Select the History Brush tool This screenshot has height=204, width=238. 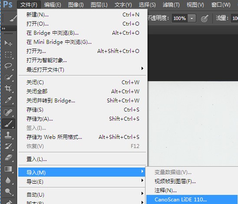(x=8, y=146)
